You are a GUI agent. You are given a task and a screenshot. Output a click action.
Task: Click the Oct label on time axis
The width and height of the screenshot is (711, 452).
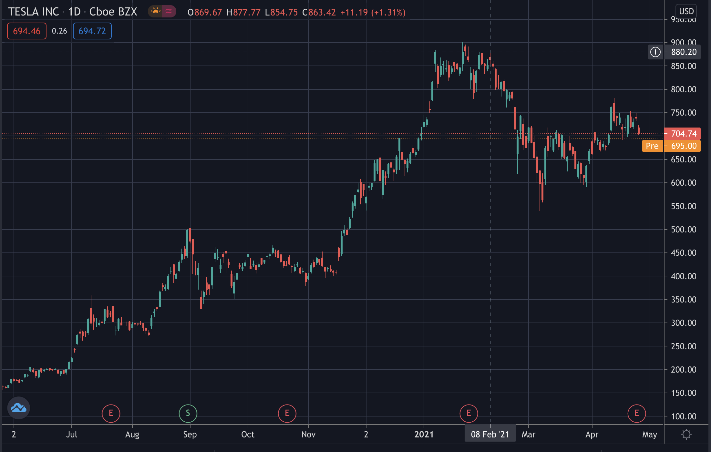point(248,434)
